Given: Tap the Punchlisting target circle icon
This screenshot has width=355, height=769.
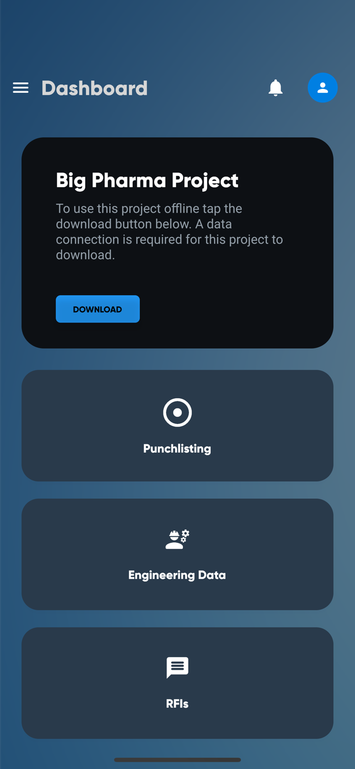Looking at the screenshot, I should (177, 412).
